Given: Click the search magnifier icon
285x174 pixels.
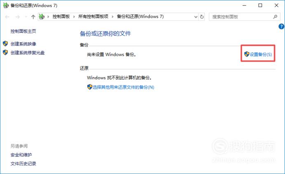Looking at the screenshot, I should pyautogui.click(x=275, y=17).
